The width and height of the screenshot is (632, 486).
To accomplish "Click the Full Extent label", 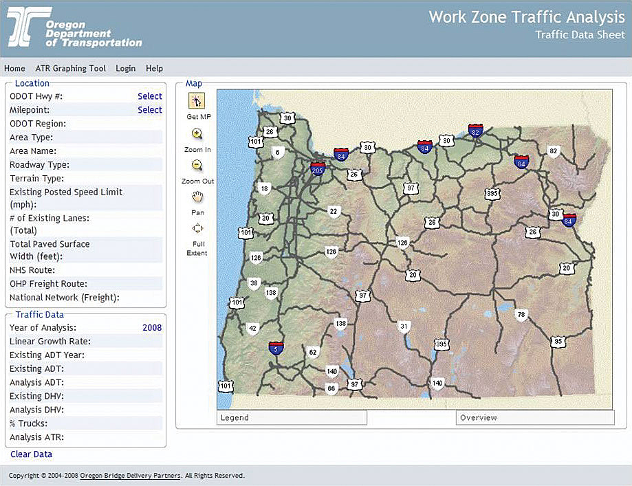I will coord(197,249).
